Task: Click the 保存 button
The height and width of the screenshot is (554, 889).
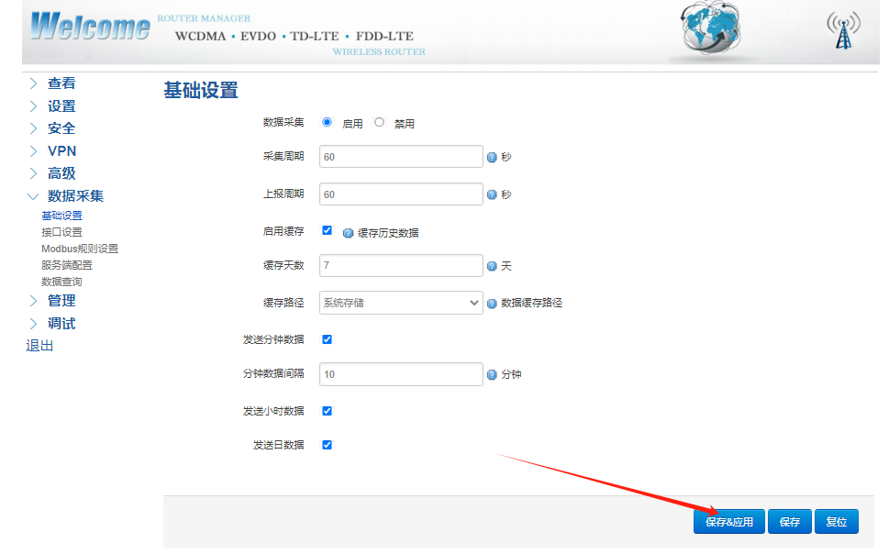Action: (x=790, y=522)
